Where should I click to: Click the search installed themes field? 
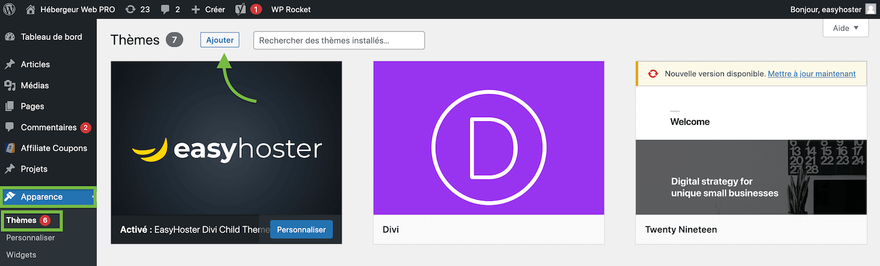click(x=339, y=40)
